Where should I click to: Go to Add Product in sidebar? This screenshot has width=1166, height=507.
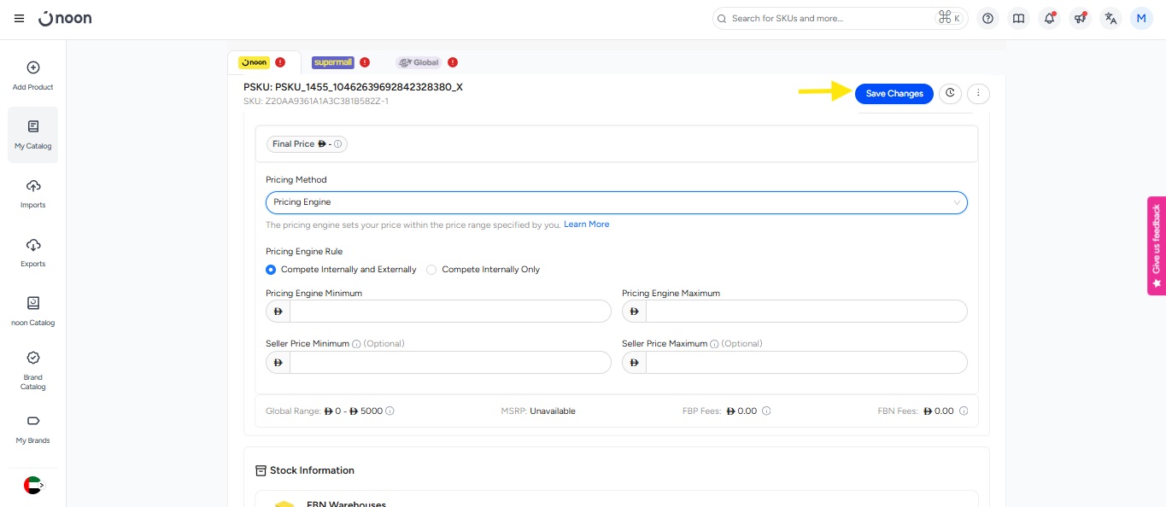(33, 75)
